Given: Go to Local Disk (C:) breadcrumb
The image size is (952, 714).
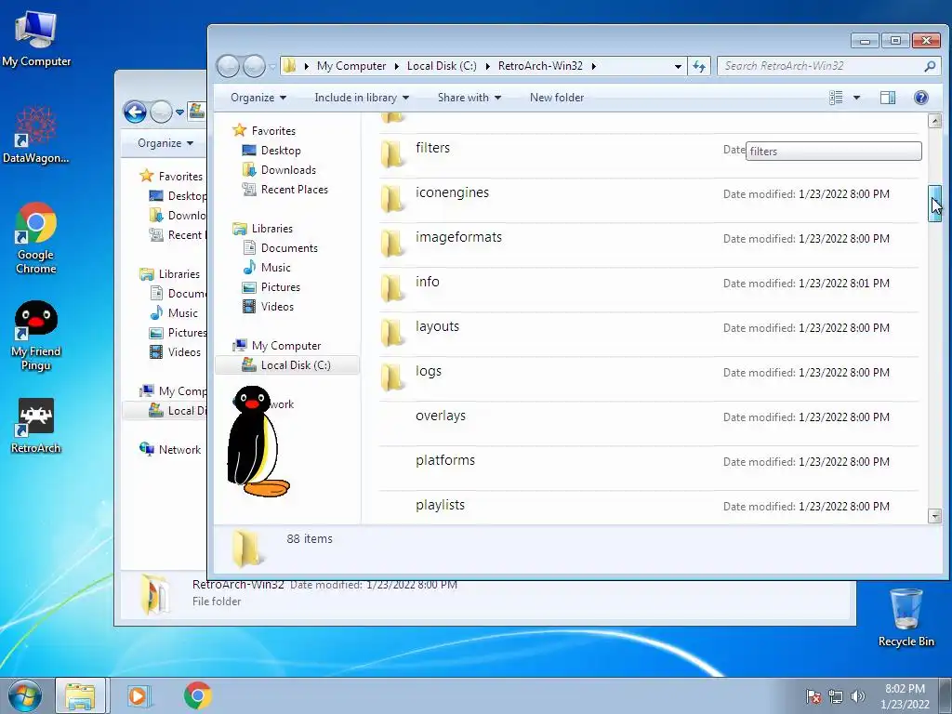Looking at the screenshot, I should point(442,66).
